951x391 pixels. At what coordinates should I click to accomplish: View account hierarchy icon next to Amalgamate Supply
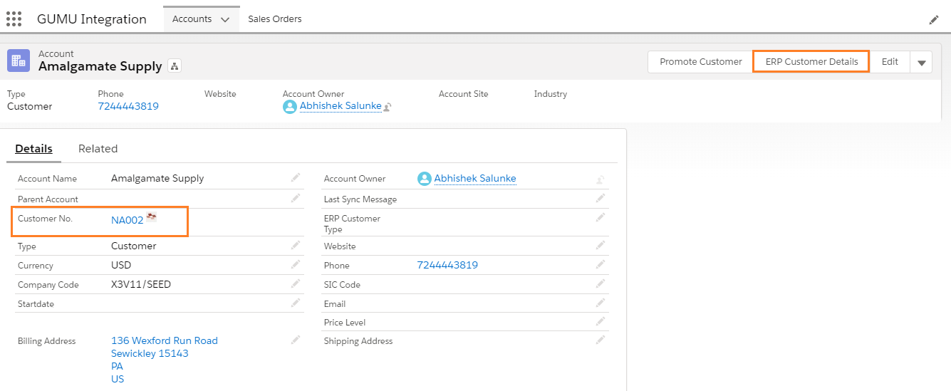pos(175,66)
